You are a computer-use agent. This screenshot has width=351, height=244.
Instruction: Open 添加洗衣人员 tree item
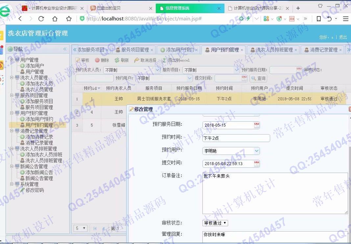point(39,84)
